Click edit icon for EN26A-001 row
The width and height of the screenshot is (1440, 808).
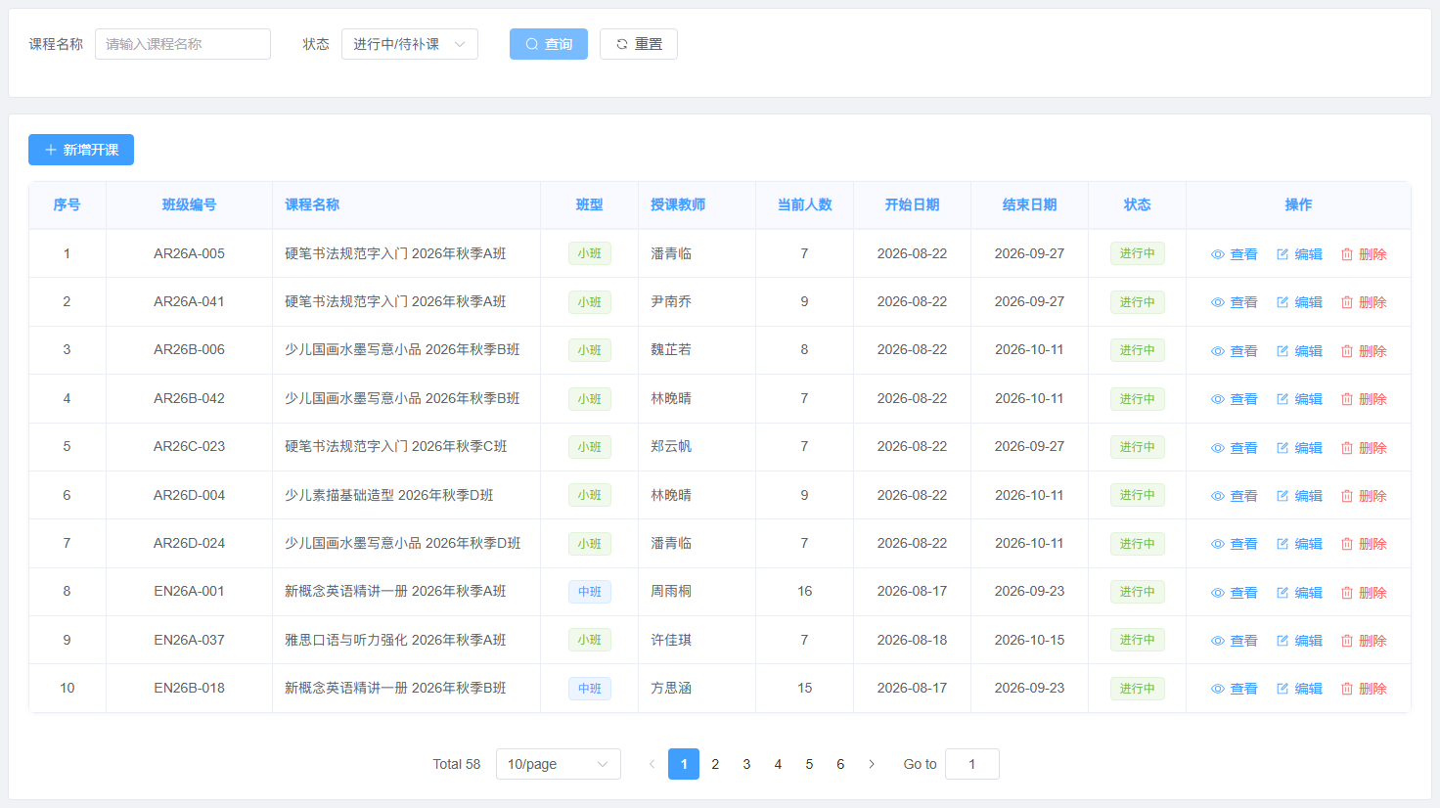point(1282,593)
